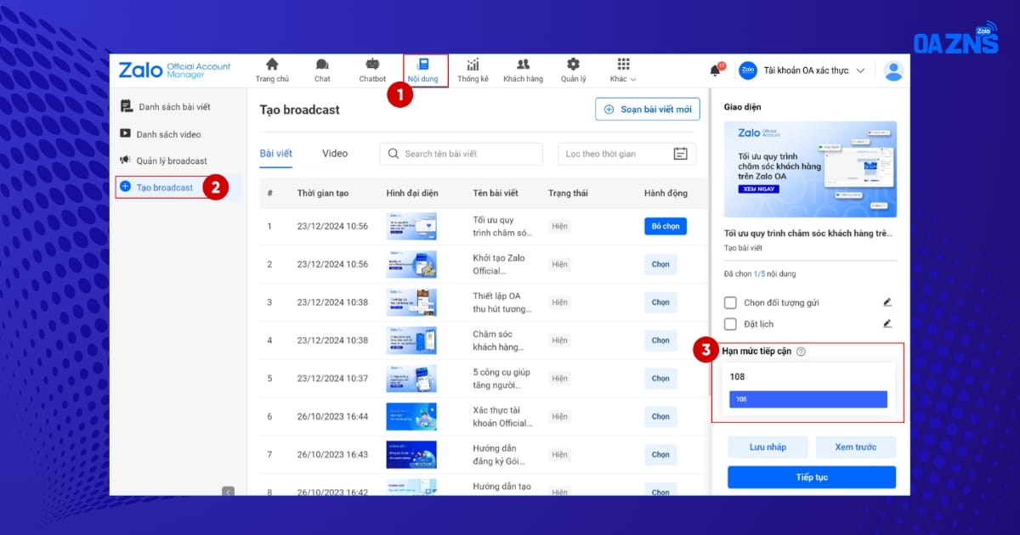Click the XEM NGAY button in preview banner
The width and height of the screenshot is (1020, 535).
(x=759, y=189)
